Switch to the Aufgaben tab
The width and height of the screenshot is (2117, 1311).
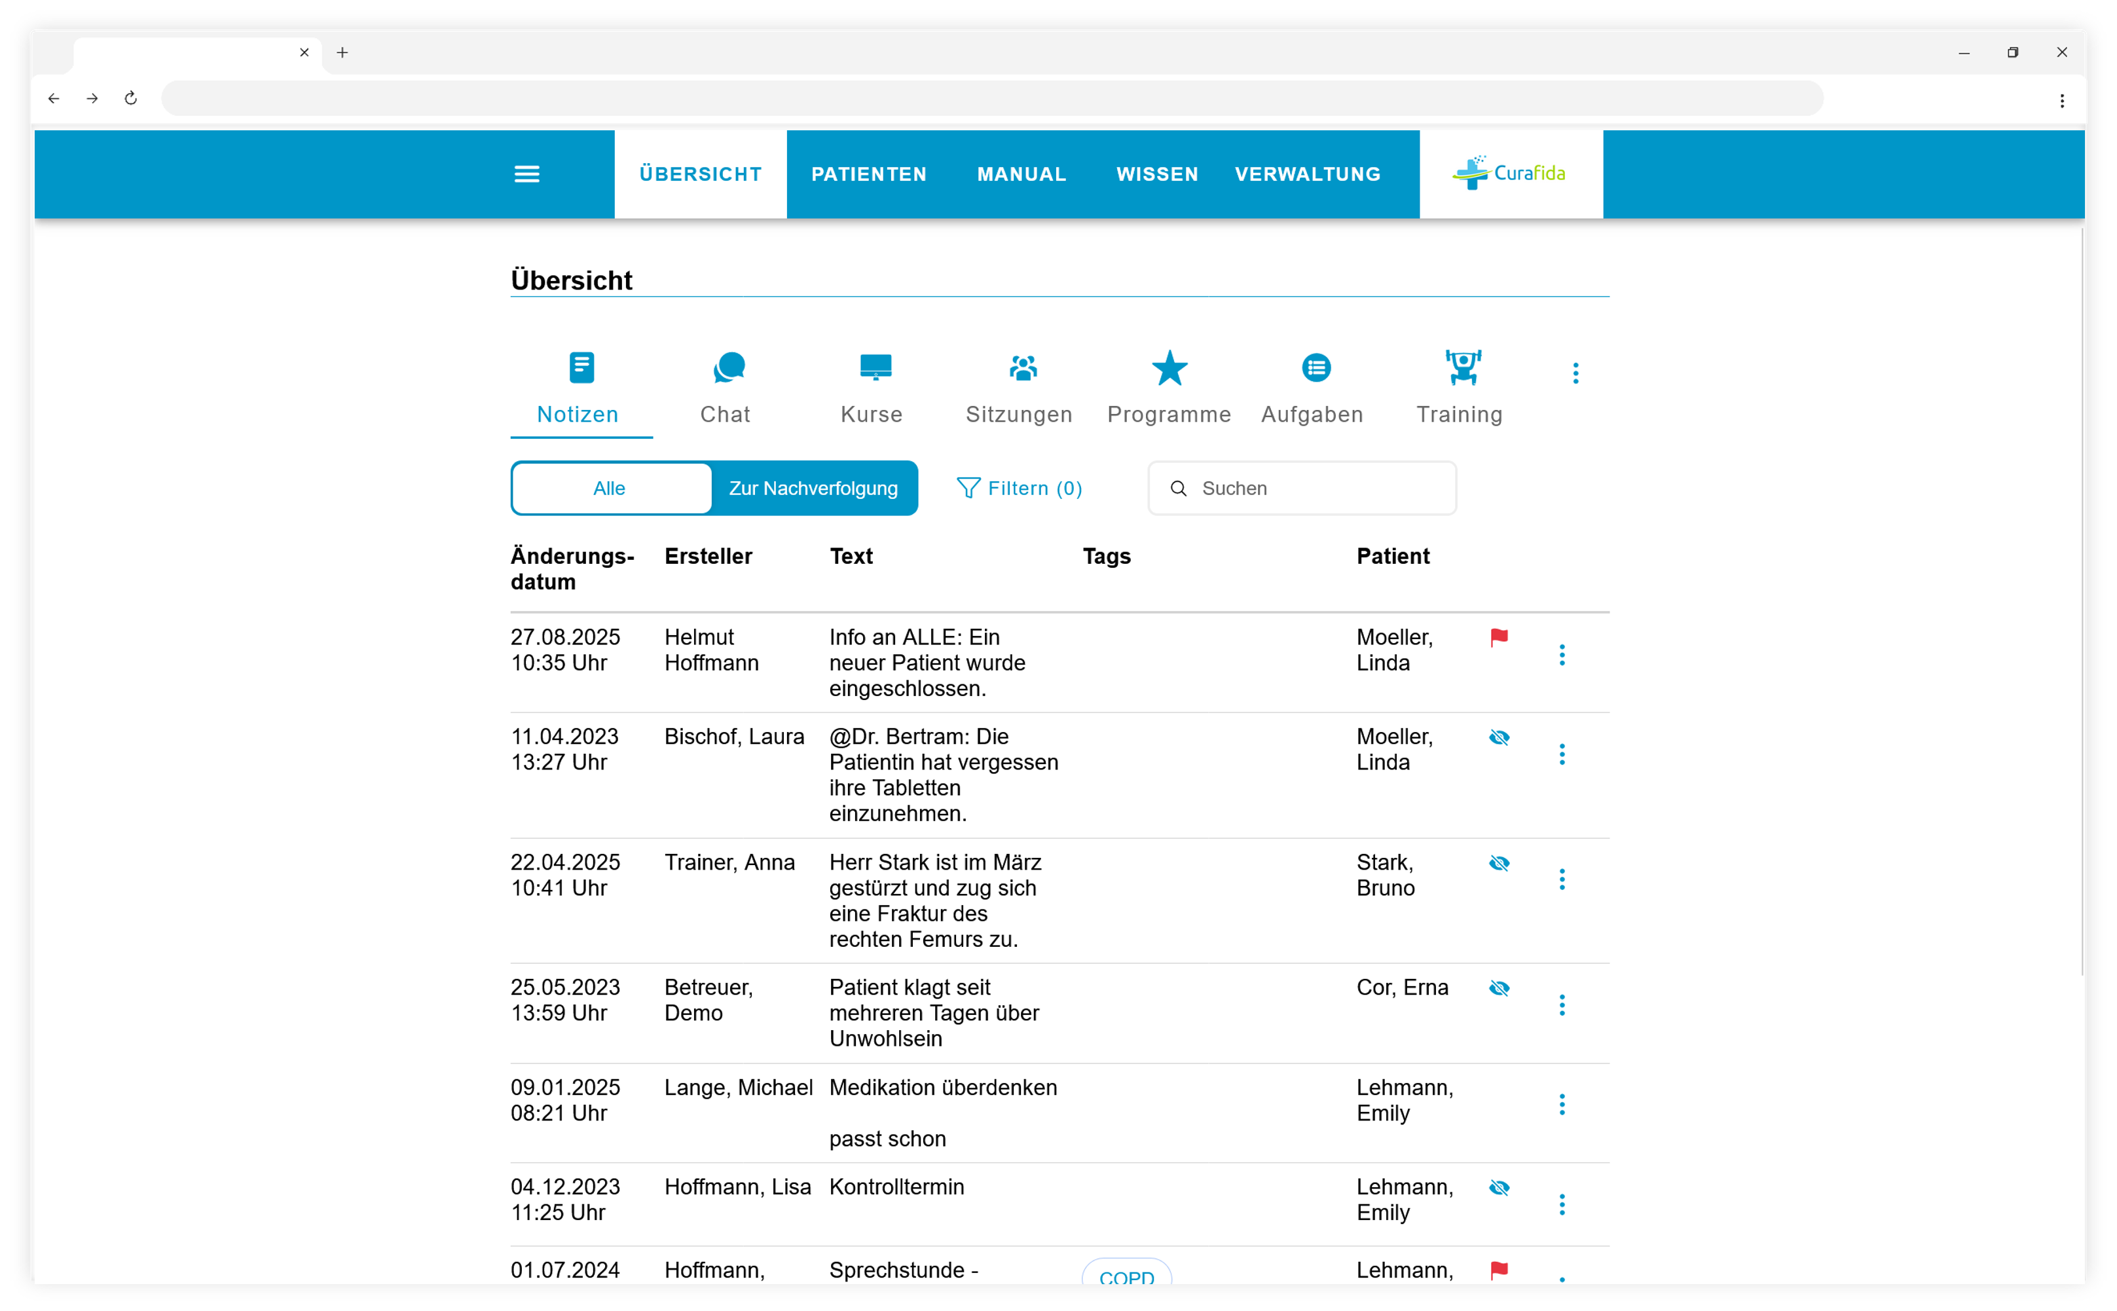(x=1314, y=388)
